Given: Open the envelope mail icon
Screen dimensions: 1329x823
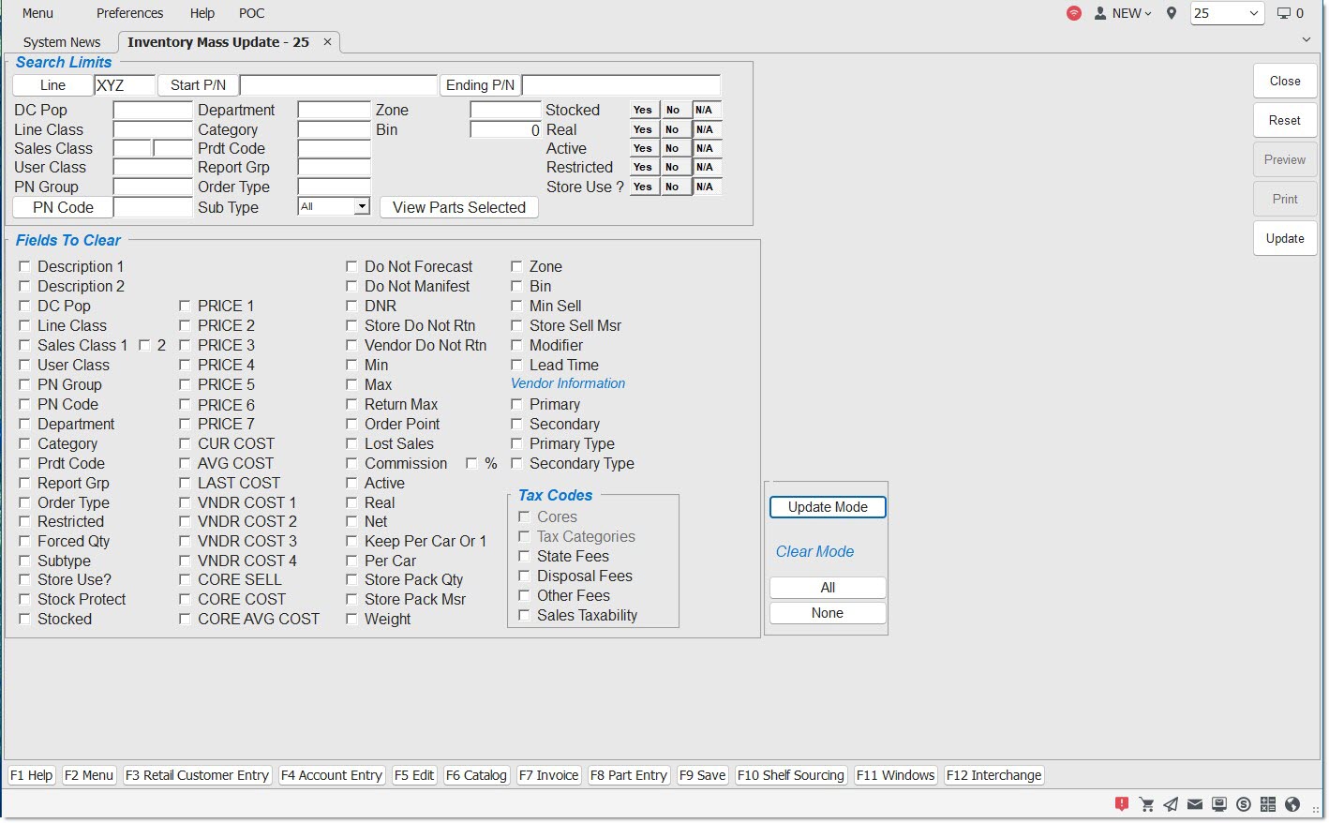Looking at the screenshot, I should point(1195,803).
